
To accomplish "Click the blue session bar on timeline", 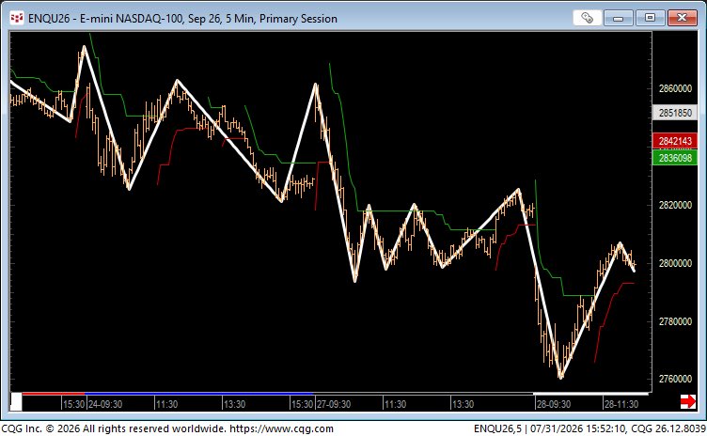I will coord(199,394).
